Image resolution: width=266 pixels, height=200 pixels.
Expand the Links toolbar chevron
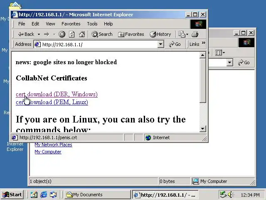click(204, 42)
